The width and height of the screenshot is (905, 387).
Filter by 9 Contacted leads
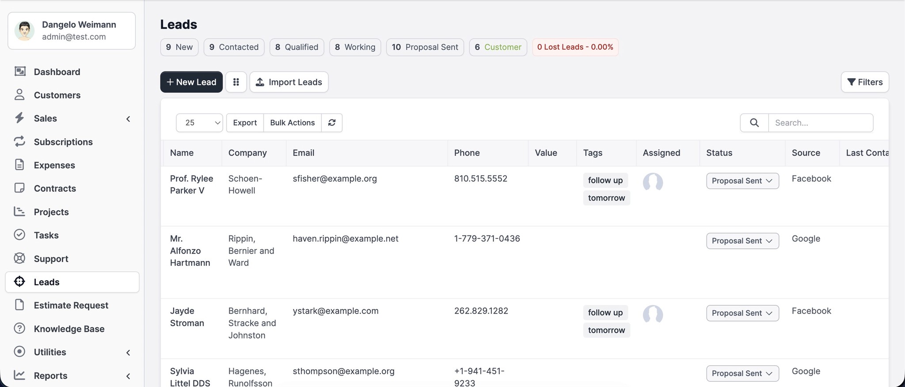[234, 47]
